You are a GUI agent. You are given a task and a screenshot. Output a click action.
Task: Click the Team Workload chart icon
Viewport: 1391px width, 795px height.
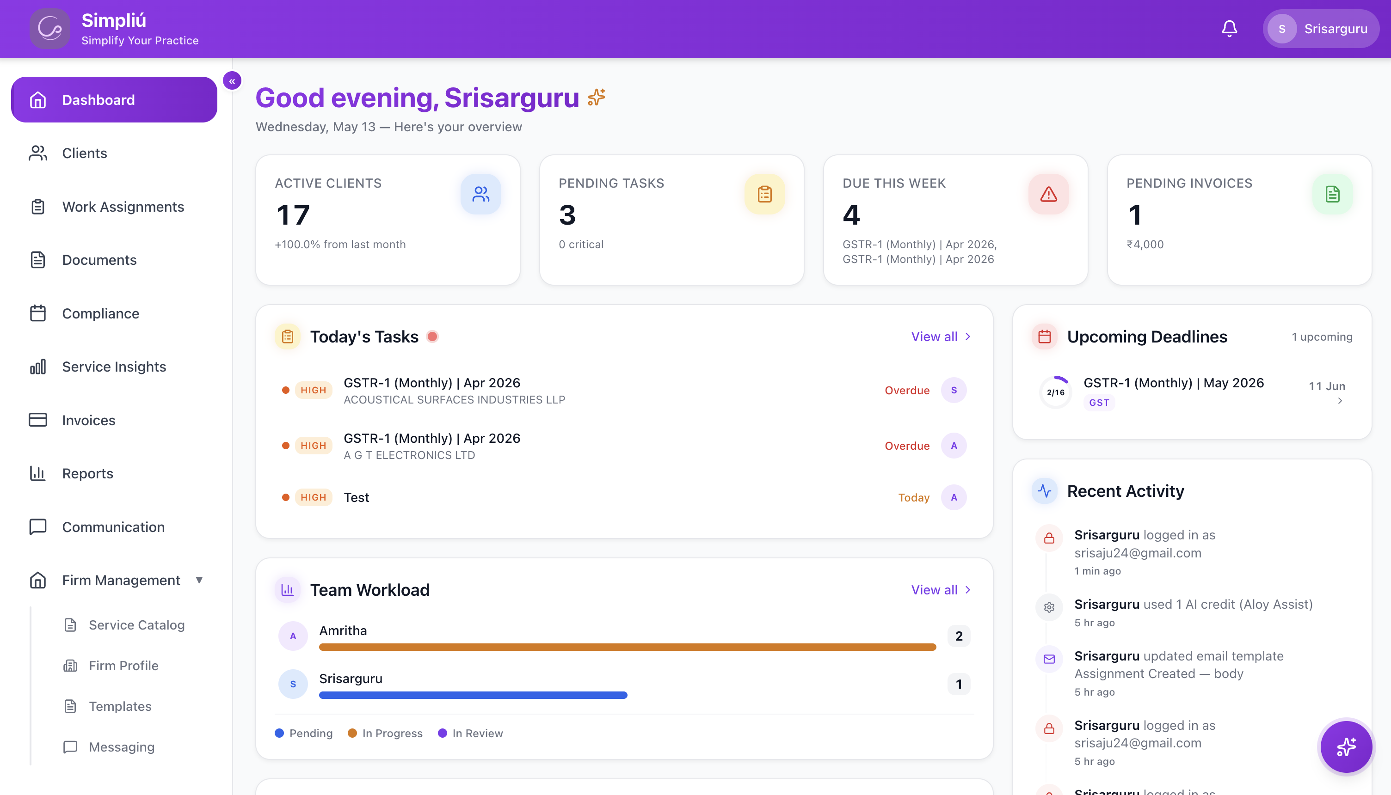point(288,590)
